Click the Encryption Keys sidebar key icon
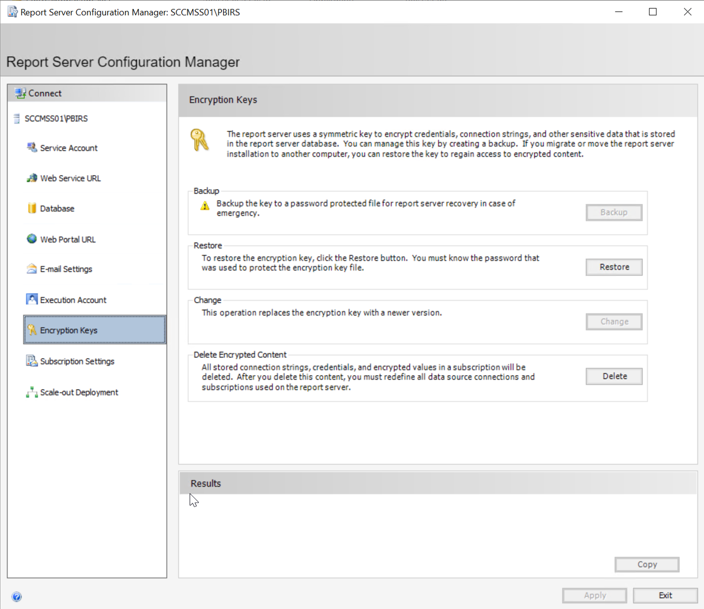 point(32,330)
